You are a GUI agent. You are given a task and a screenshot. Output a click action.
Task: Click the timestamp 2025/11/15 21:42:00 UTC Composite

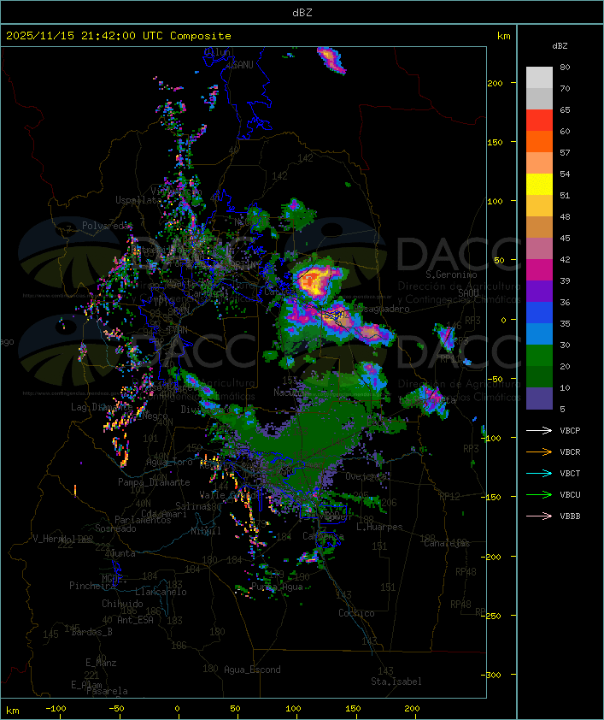coord(119,36)
